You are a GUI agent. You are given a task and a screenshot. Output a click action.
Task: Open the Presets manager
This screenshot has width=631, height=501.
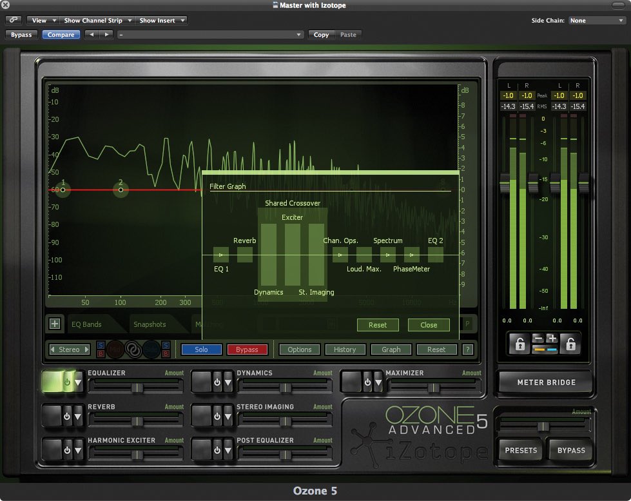coord(521,450)
